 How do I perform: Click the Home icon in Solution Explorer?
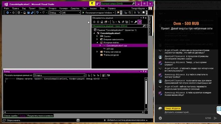point(102,22)
